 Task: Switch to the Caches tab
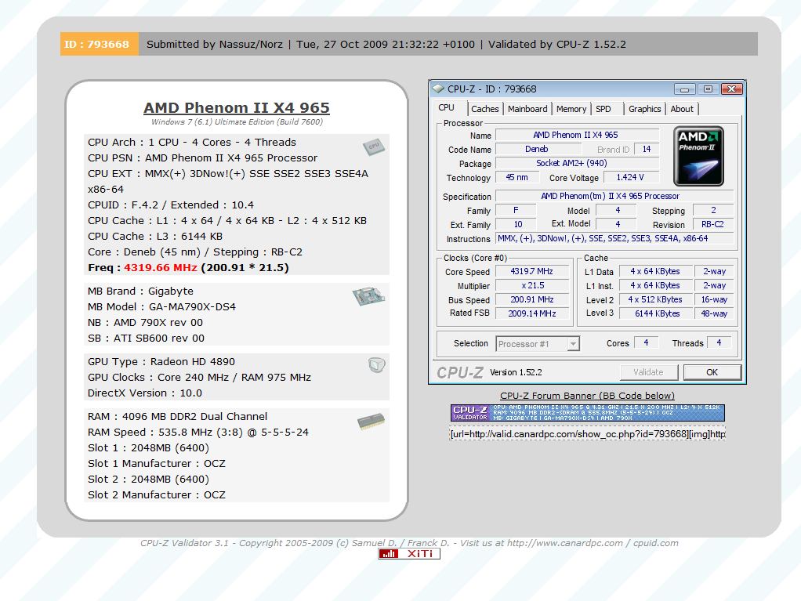(x=485, y=109)
